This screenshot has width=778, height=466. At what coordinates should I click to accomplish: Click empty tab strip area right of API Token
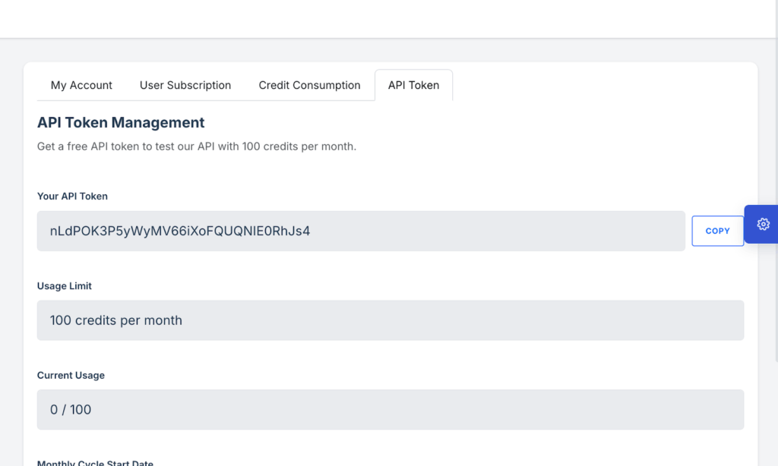pyautogui.click(x=600, y=85)
